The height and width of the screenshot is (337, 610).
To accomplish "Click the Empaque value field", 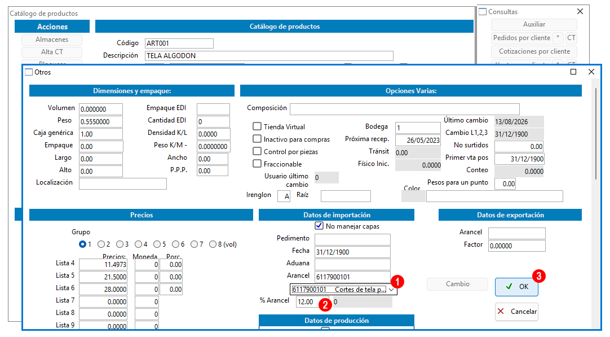I will pyautogui.click(x=101, y=147).
